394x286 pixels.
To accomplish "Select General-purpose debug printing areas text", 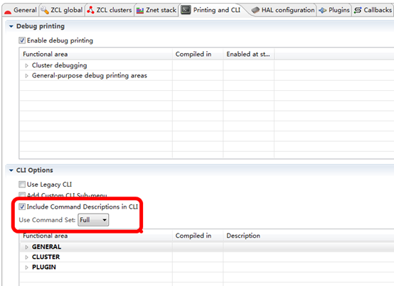I will [90, 76].
